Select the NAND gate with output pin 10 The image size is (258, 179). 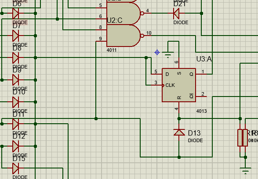click(x=124, y=36)
